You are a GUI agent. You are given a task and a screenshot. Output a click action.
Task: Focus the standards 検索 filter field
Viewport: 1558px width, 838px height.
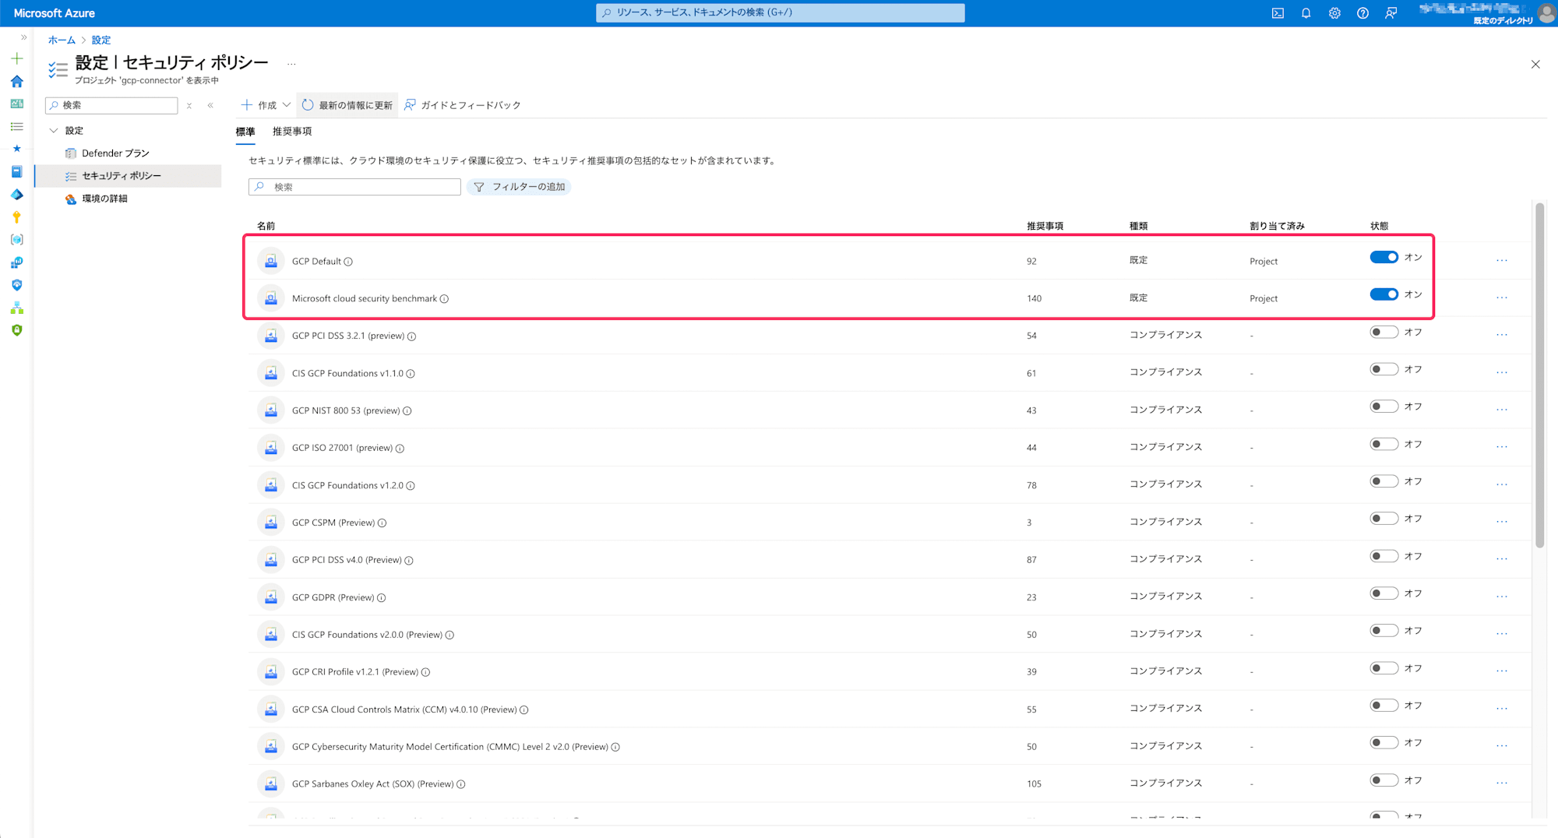click(x=354, y=187)
